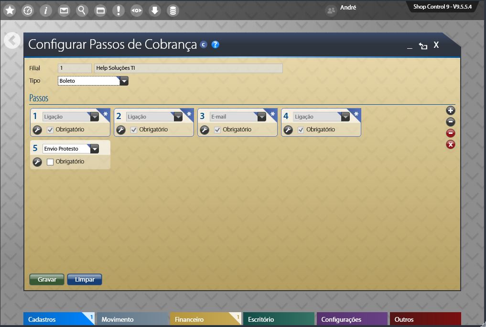Click the red X icon beside steps
486x327 pixels.
pyautogui.click(x=450, y=144)
